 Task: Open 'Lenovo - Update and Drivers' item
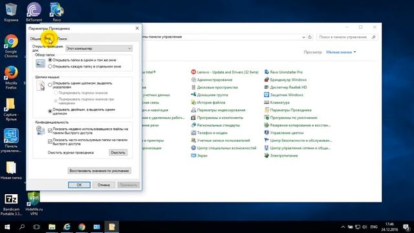click(224, 72)
